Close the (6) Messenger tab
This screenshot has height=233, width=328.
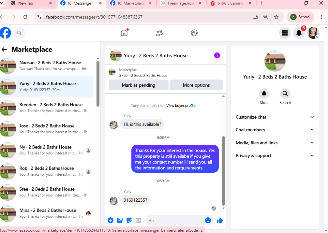click(x=100, y=3)
